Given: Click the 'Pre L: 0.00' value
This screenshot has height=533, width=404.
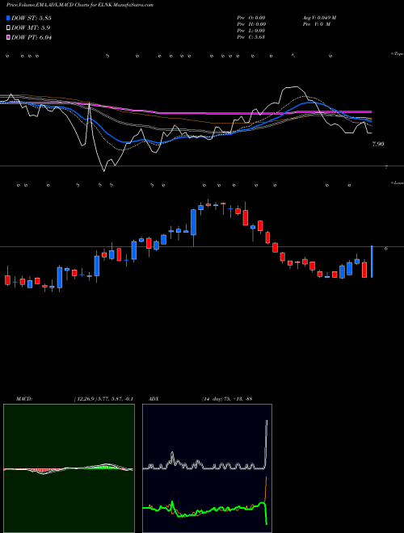Looking at the screenshot, I should [251, 31].
